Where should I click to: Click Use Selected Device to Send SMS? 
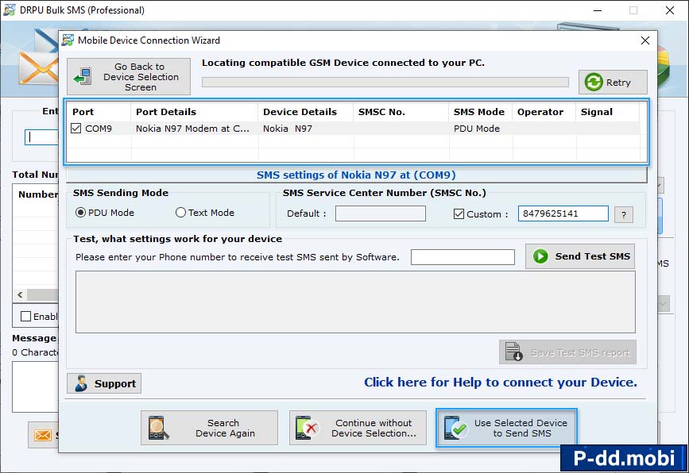point(507,428)
